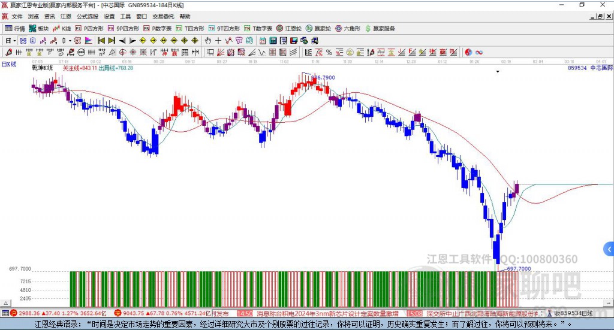Click the n² square number tool
This screenshot has width=614, height=330.
[102, 52]
